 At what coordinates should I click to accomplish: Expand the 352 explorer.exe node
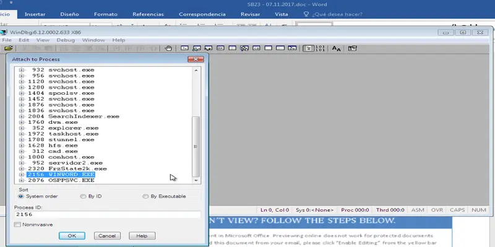22,128
